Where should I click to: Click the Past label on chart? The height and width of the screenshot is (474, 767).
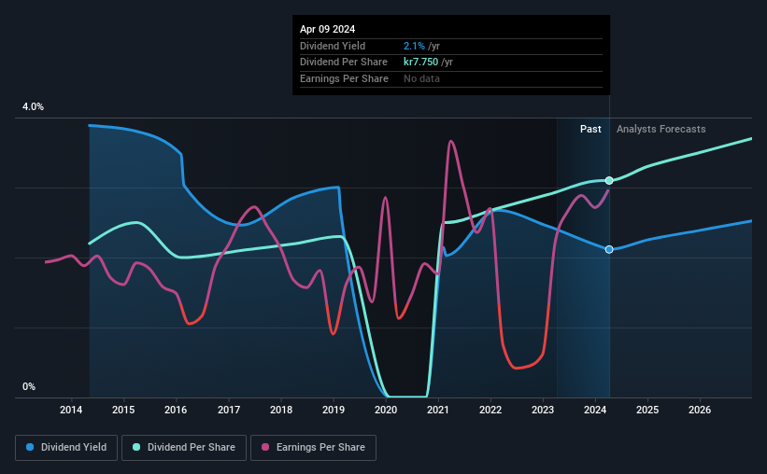pyautogui.click(x=590, y=129)
